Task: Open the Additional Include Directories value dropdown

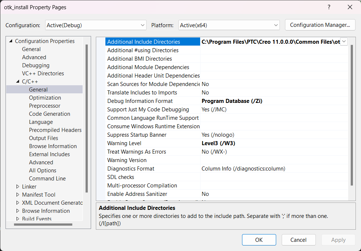Action: click(344, 42)
